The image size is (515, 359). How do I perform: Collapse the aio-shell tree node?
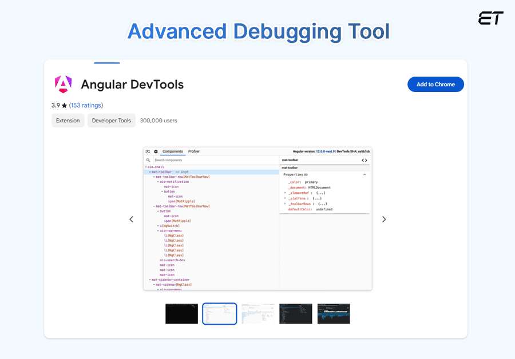click(146, 167)
